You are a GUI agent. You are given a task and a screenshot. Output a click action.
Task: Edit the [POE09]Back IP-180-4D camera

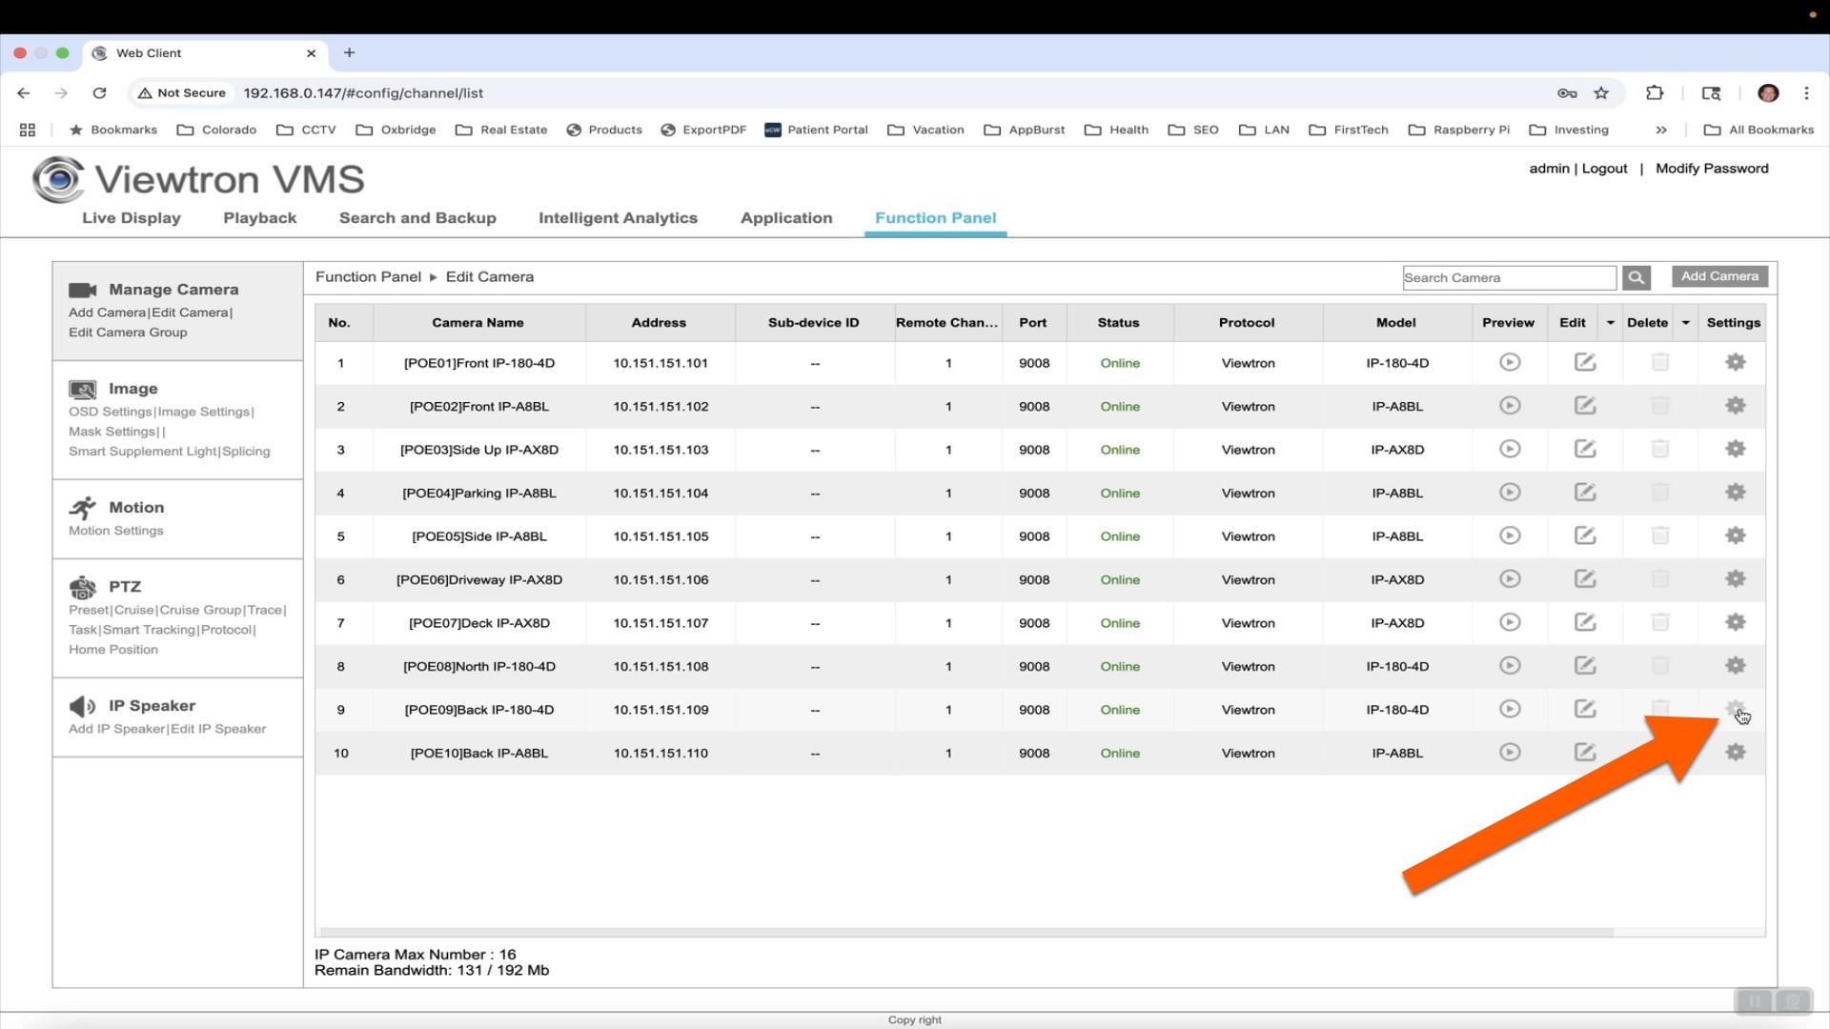point(1584,709)
